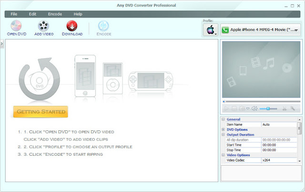Viewport: 305px width, 192px height.
Task: Collapse the Output Duration section
Action: [224, 135]
